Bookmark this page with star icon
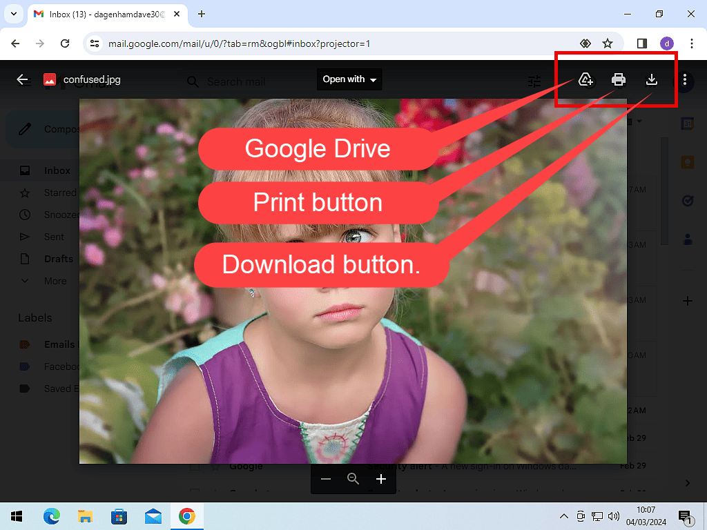 pyautogui.click(x=608, y=43)
